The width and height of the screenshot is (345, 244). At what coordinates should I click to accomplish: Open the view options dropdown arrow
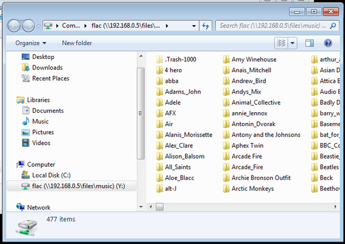coord(292,43)
